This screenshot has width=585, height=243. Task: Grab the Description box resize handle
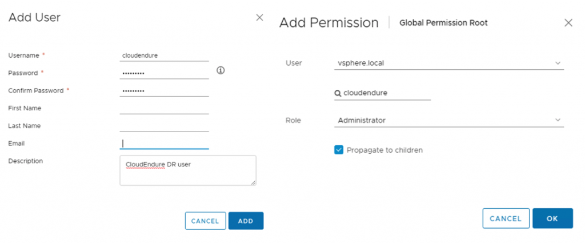click(253, 182)
